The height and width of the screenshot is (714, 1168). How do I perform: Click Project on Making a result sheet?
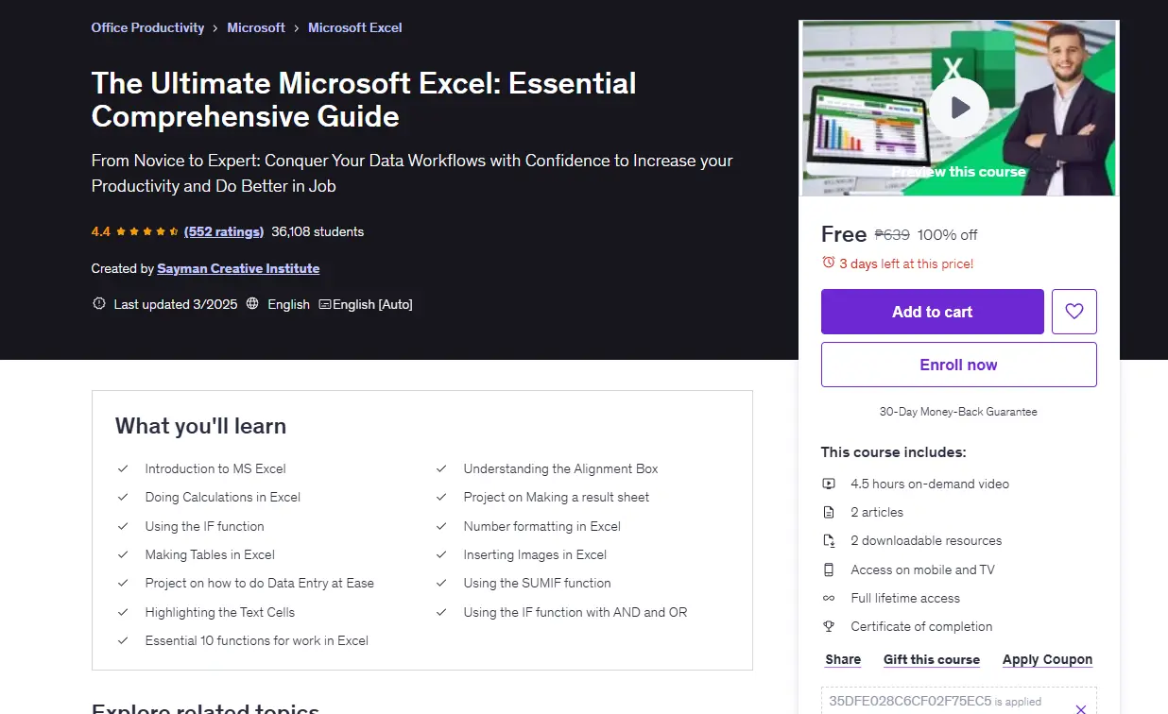(x=557, y=497)
